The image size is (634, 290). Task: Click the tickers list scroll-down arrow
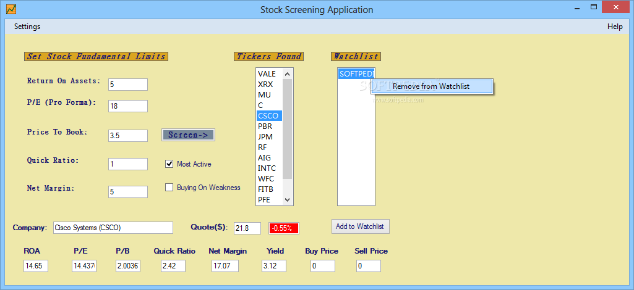[288, 200]
